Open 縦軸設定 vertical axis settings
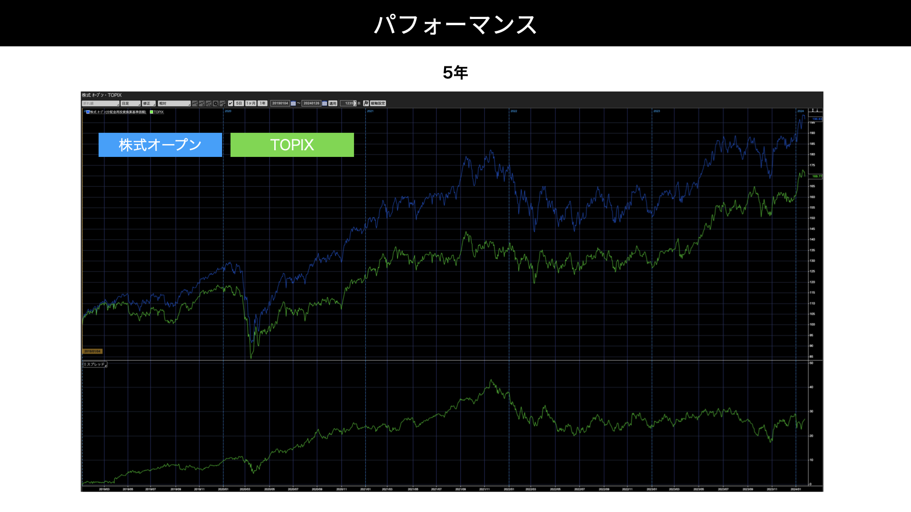Screen dimensions: 911x512 click(x=378, y=103)
